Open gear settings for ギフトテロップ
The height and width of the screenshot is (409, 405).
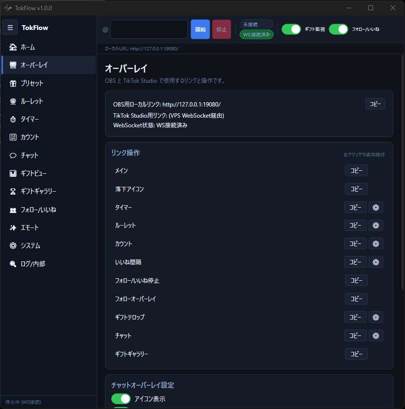(x=376, y=317)
